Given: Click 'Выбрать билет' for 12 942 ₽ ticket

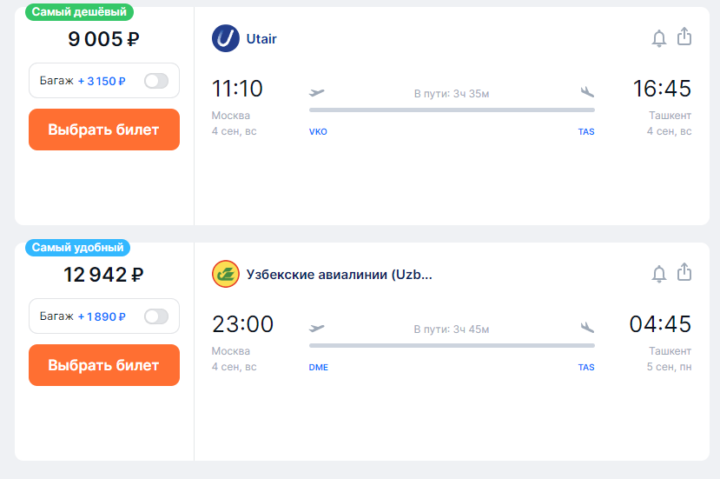Looking at the screenshot, I should [104, 365].
